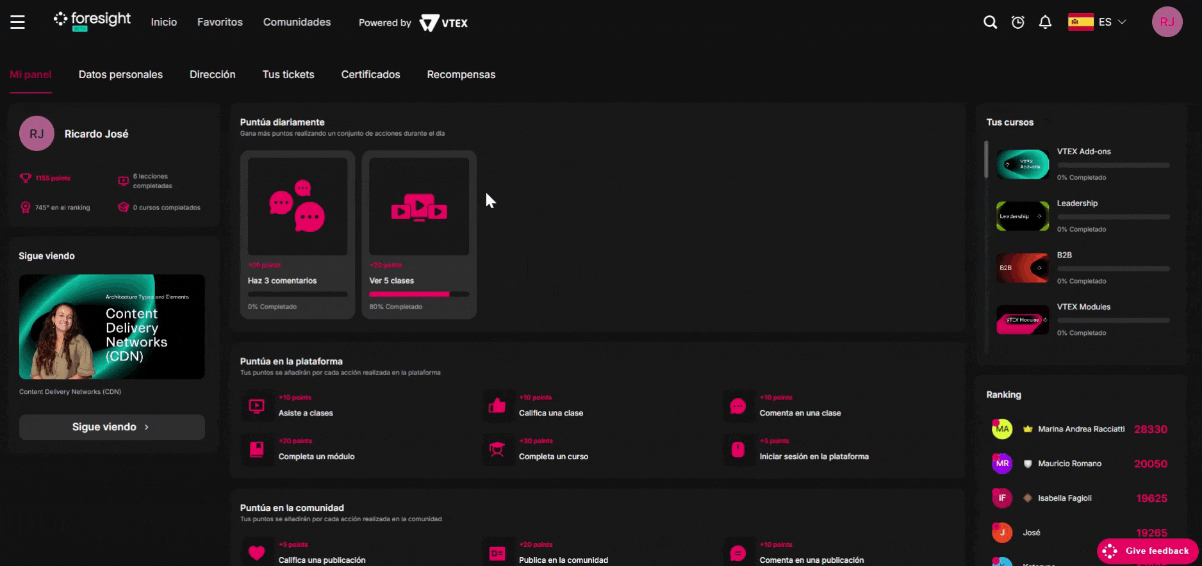Viewport: 1202px width, 566px height.
Task: Click the 'Ver 5 clases' progress bar
Action: click(419, 295)
